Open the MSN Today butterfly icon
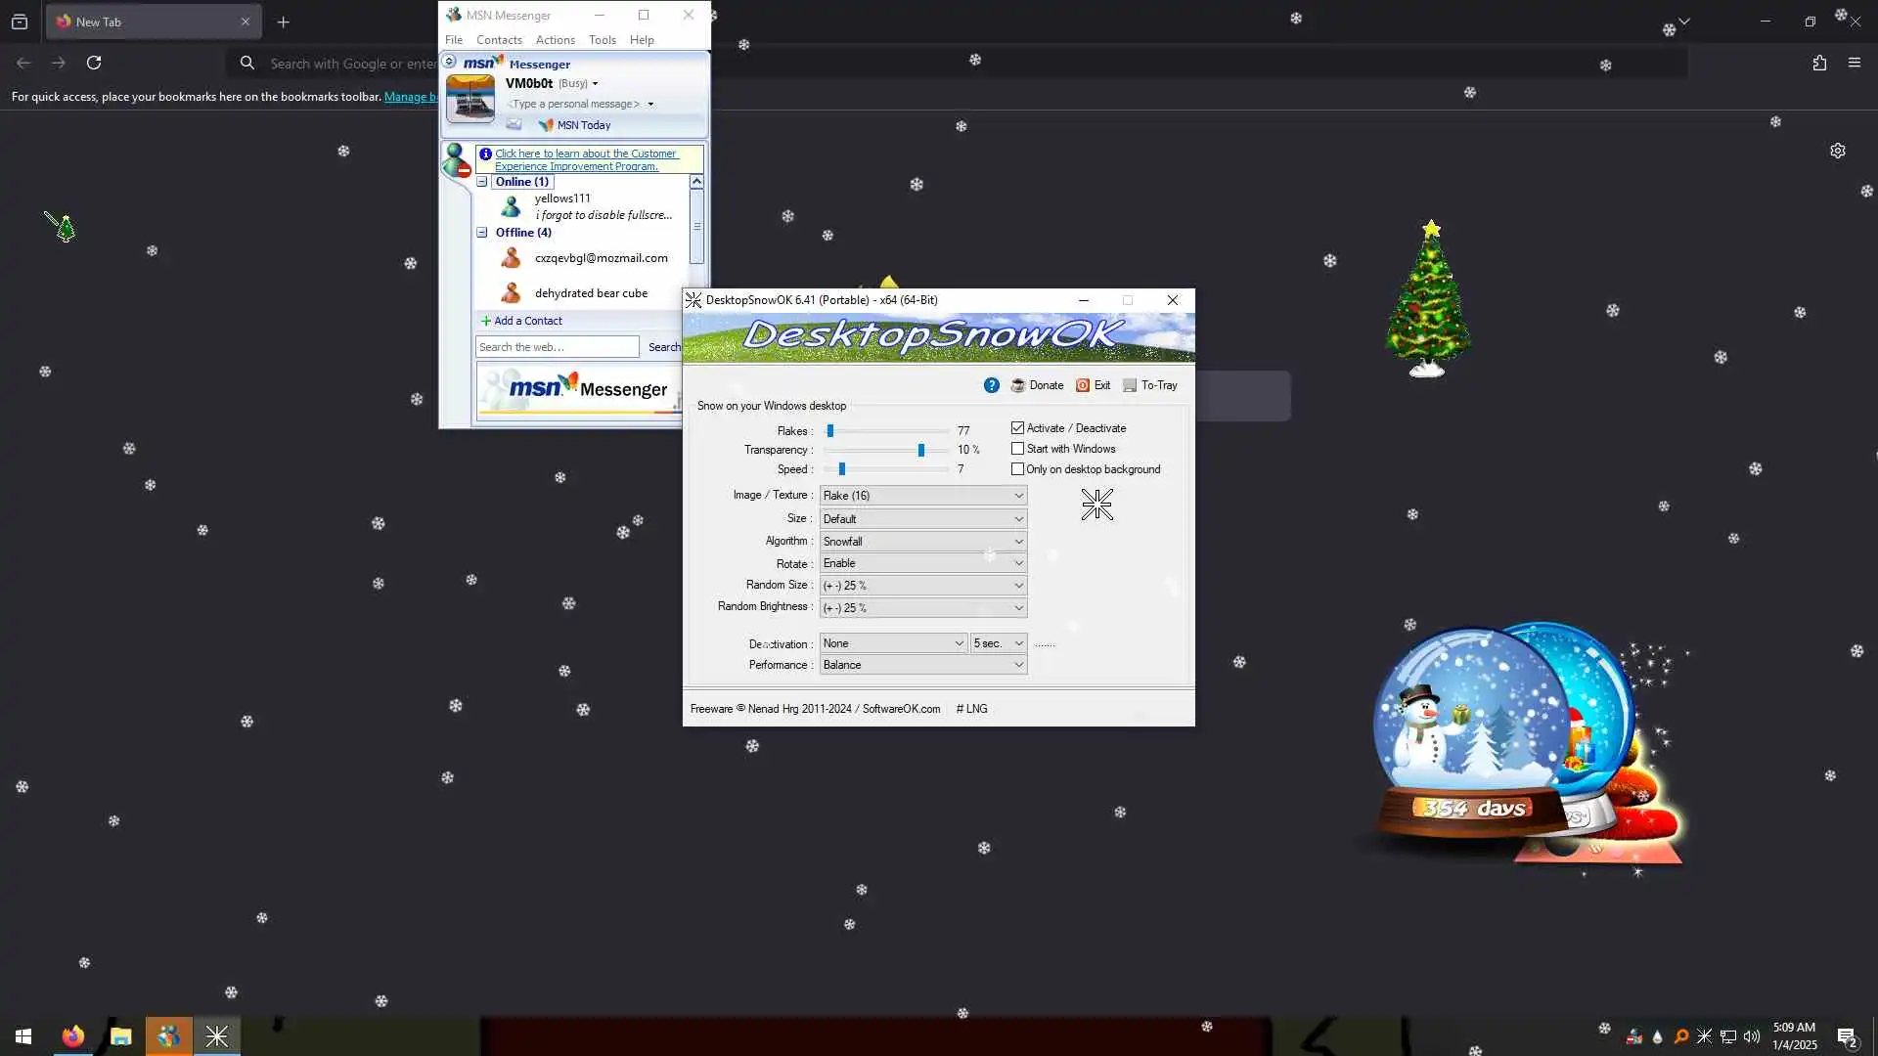 (x=546, y=125)
